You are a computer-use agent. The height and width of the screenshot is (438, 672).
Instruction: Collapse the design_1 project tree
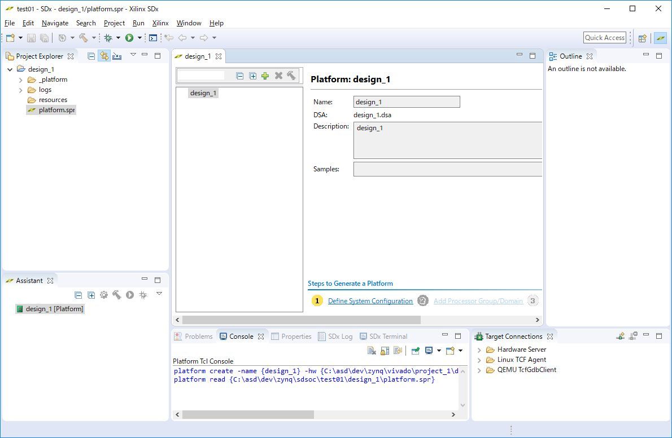(10, 69)
